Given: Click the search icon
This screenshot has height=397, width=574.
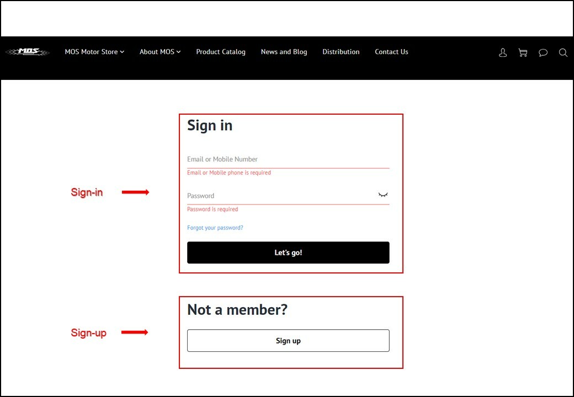Looking at the screenshot, I should tap(563, 52).
